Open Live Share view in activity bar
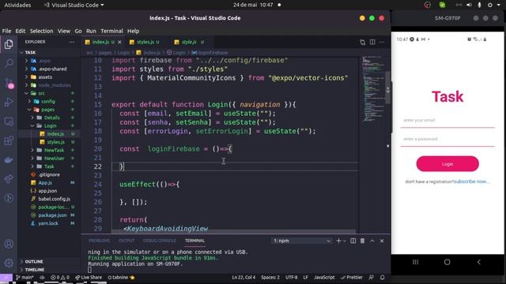506x284 pixels. pyautogui.click(x=9, y=179)
